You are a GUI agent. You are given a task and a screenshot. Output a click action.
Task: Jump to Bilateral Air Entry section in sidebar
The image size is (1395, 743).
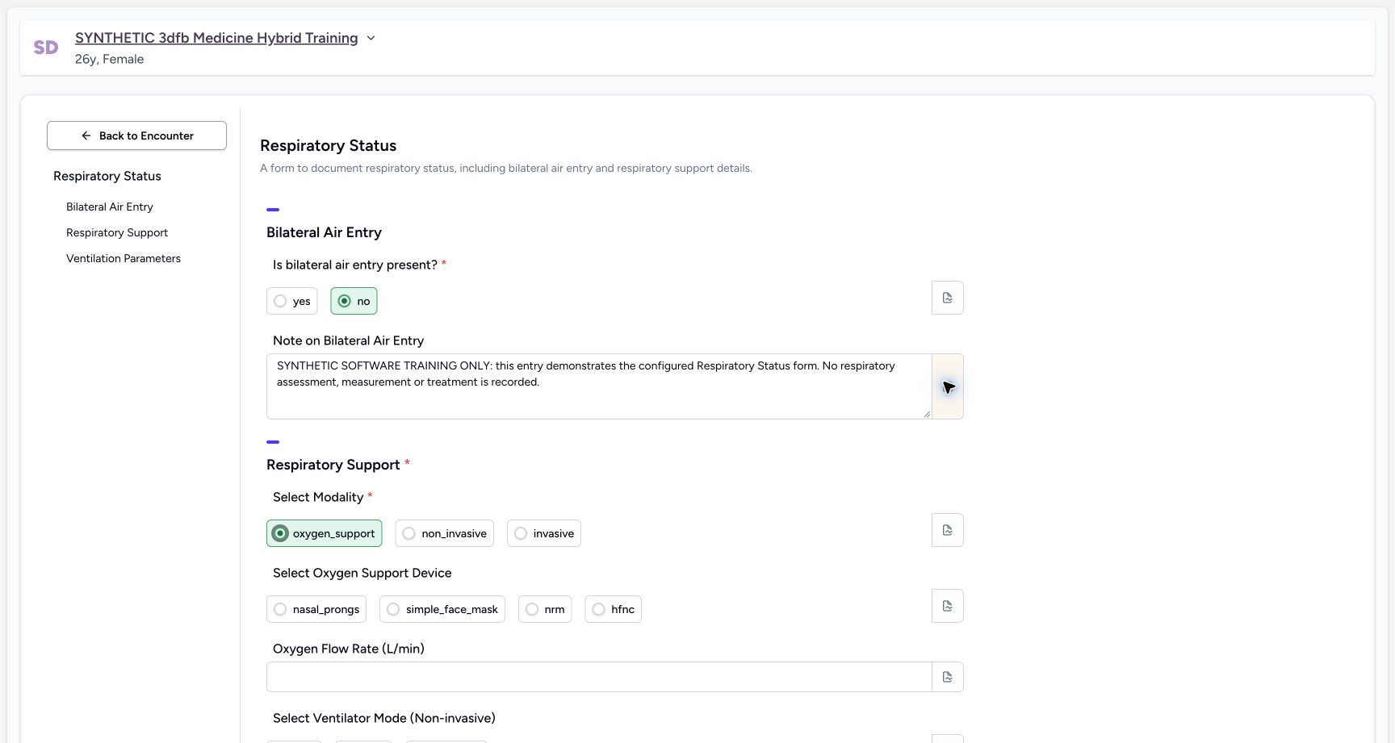(x=110, y=207)
